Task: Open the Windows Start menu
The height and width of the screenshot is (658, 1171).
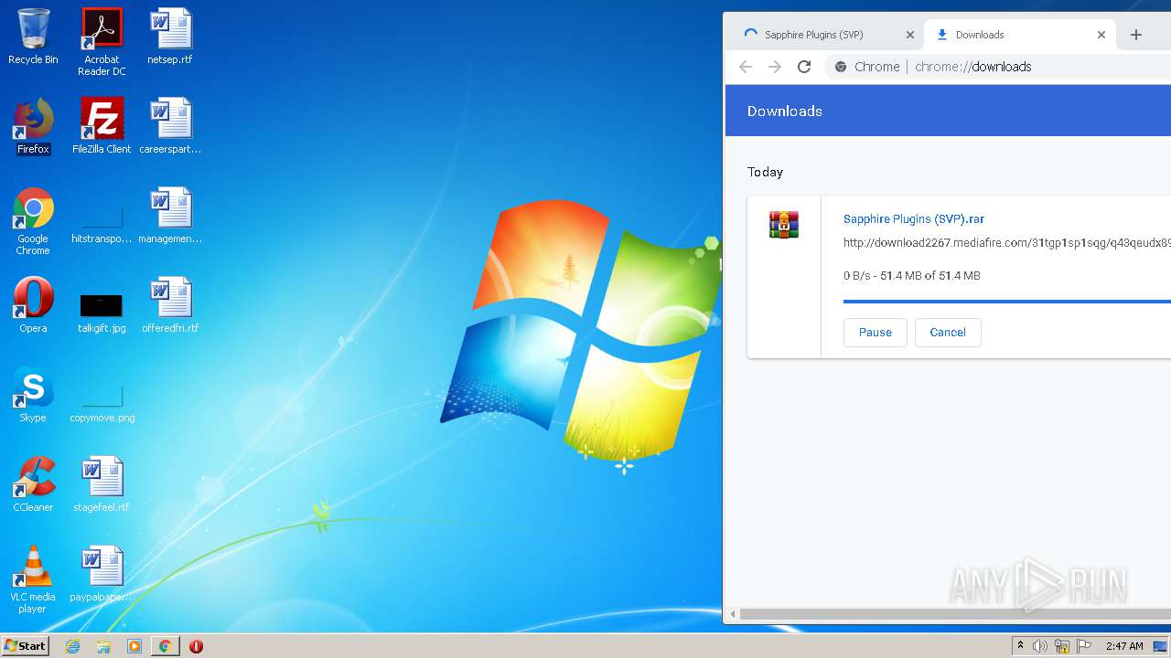Action: pyautogui.click(x=26, y=646)
